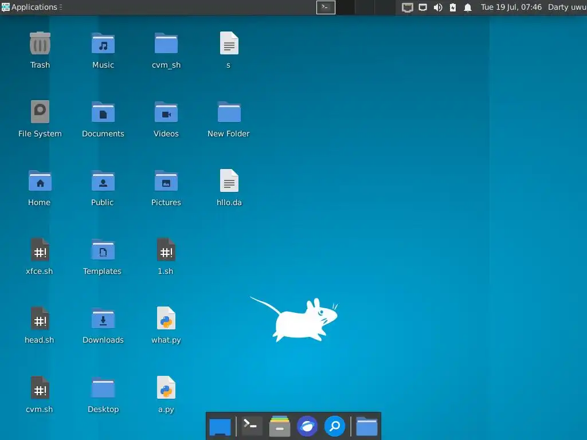Select the a.py Python file
Screen dimensions: 587x440
click(x=166, y=388)
